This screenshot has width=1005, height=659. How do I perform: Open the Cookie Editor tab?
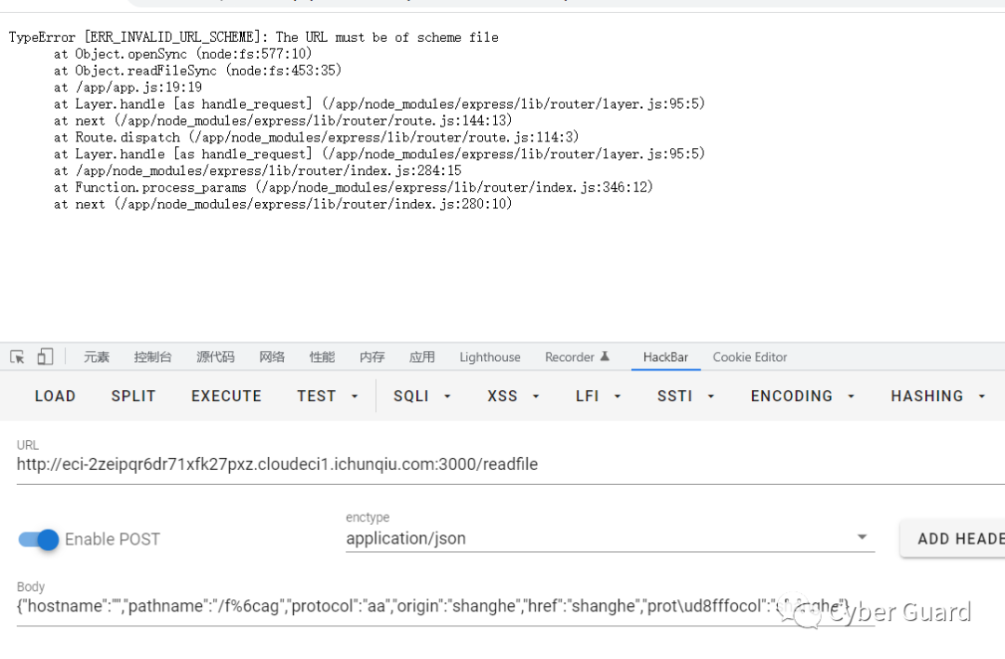coord(750,357)
